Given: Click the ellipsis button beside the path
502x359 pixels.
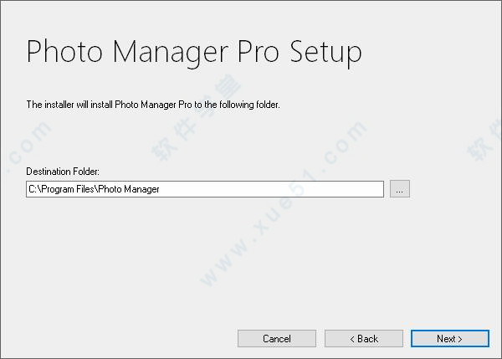Looking at the screenshot, I should 400,189.
